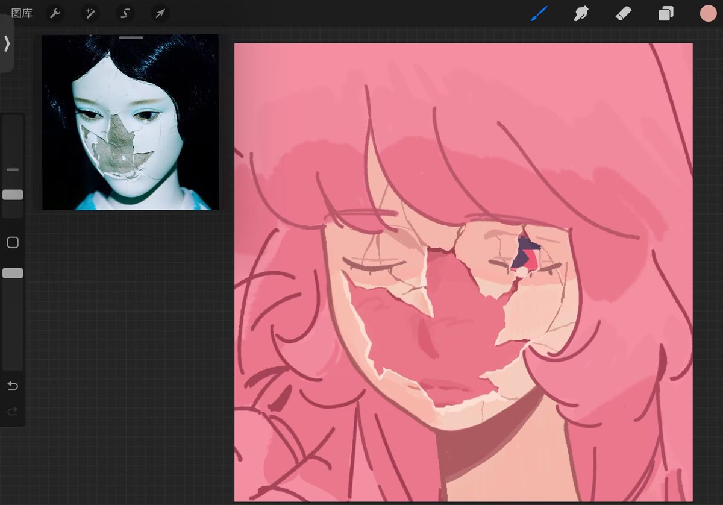Select the Smudge tool
This screenshot has width=723, height=505.
tap(581, 13)
